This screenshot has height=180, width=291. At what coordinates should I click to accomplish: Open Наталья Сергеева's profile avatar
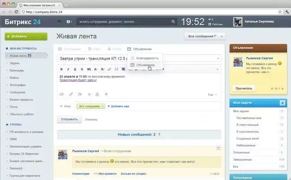238,21
